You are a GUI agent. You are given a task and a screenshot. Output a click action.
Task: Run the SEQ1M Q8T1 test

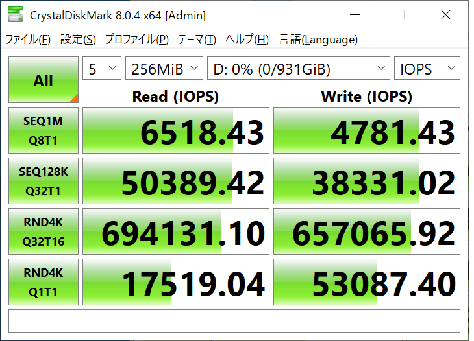point(44,130)
